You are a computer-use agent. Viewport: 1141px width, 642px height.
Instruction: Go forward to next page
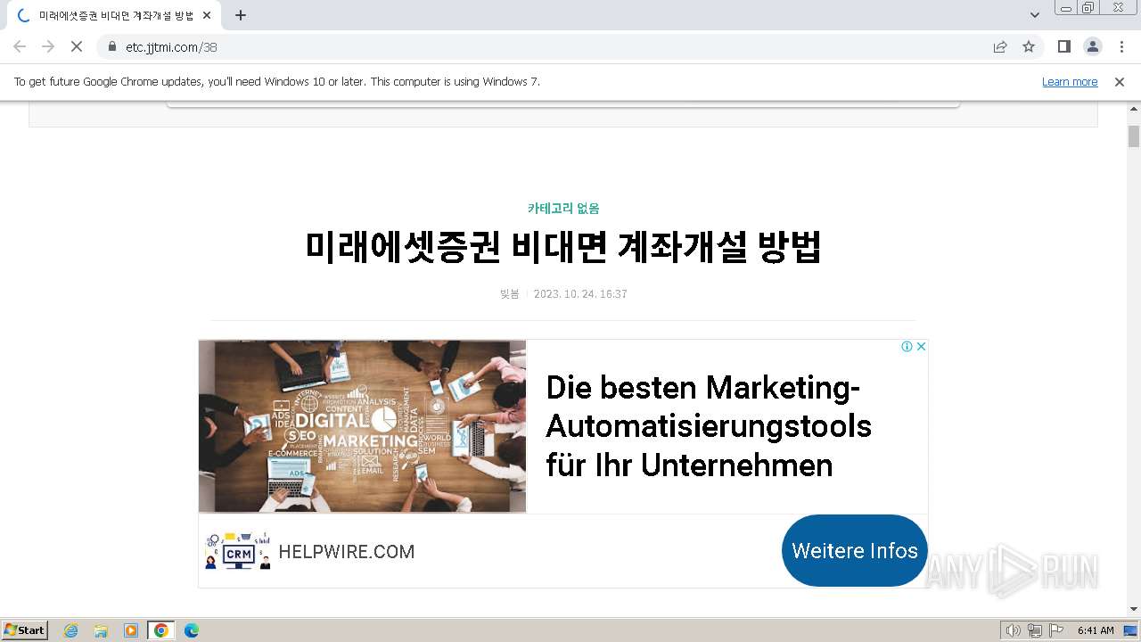pyautogui.click(x=48, y=46)
